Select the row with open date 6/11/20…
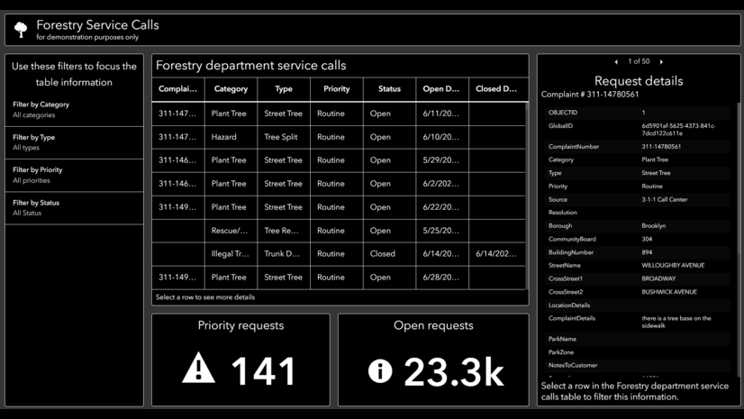This screenshot has width=744, height=419. click(x=339, y=114)
